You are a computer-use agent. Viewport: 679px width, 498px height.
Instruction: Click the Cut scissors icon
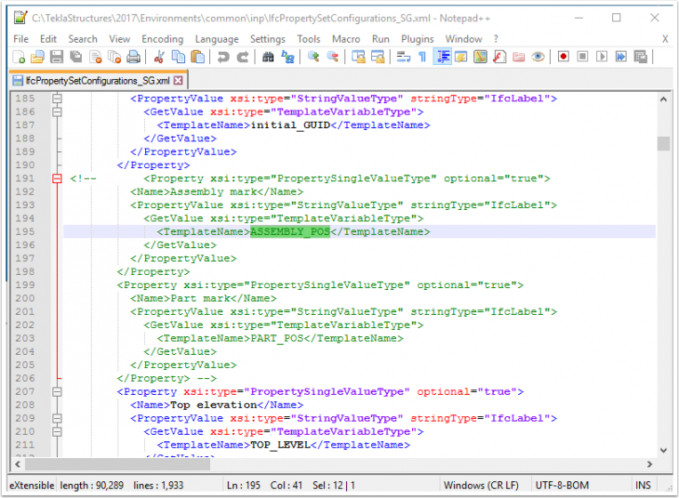[159, 57]
